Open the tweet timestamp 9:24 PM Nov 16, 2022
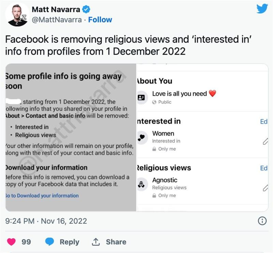273x253 pixels. click(46, 221)
